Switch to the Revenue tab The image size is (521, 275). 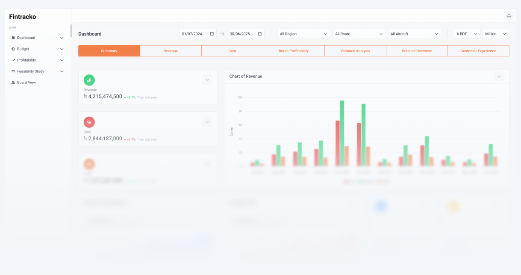pyautogui.click(x=171, y=51)
